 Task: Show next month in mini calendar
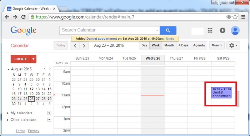point(50,69)
